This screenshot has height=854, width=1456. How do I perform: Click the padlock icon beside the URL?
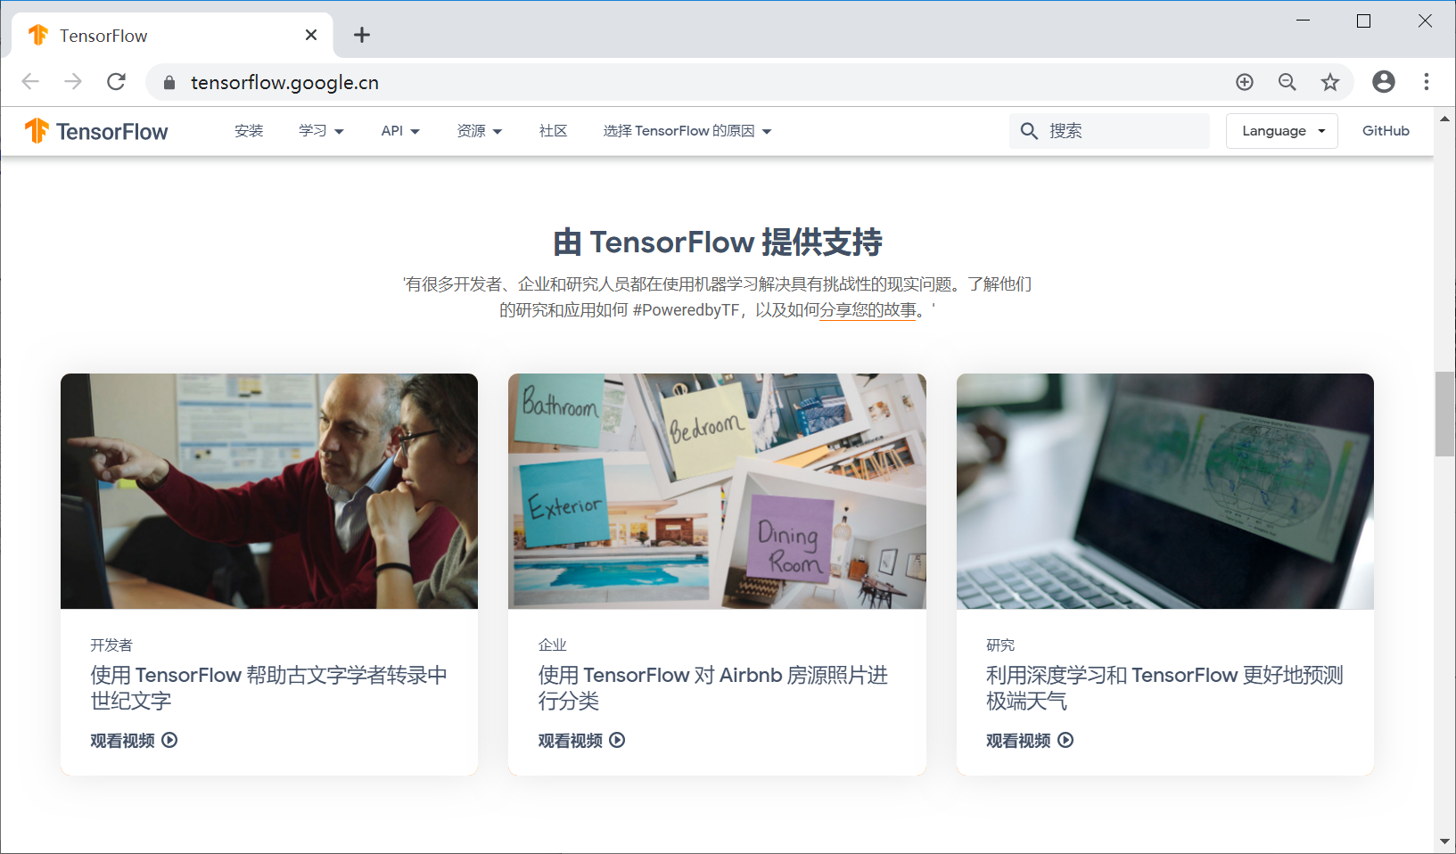[x=168, y=82]
